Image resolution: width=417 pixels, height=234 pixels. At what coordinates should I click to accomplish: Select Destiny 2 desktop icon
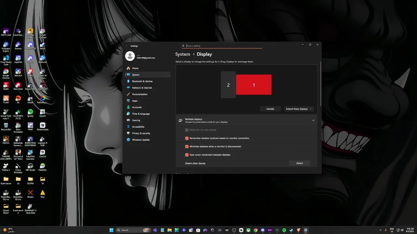pyautogui.click(x=6, y=167)
